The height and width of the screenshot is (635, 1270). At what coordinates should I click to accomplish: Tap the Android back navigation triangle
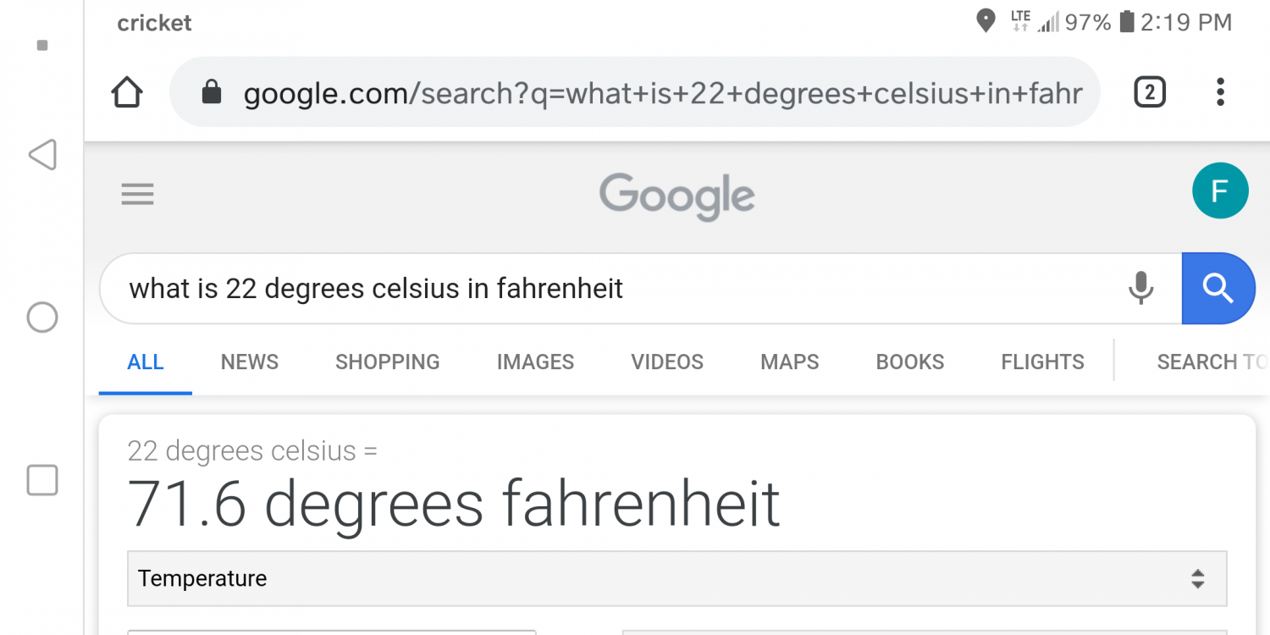42,155
